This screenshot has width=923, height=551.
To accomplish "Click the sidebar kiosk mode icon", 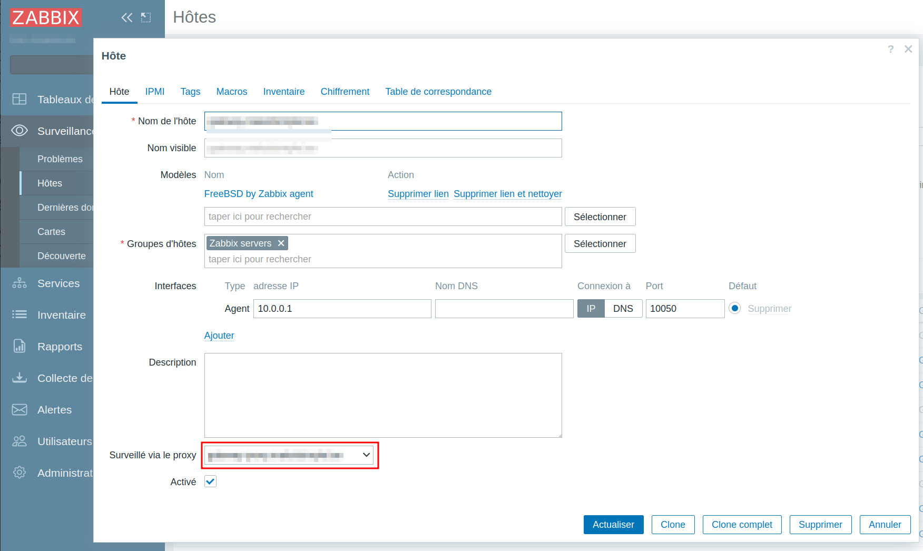I will pyautogui.click(x=146, y=18).
